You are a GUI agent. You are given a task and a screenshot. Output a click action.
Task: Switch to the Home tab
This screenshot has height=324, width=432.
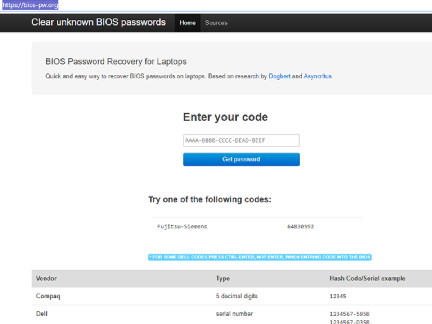[x=188, y=23]
